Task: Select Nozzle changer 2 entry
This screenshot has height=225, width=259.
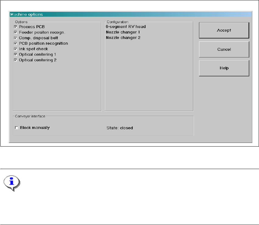Action: [123, 38]
